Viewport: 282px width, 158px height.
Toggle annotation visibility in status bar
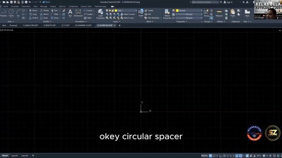click(248, 156)
